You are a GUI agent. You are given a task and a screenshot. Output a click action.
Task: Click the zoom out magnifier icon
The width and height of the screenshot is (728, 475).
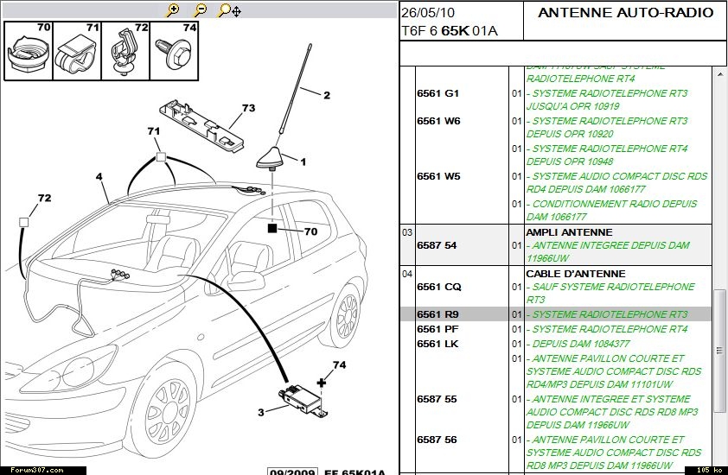(x=201, y=9)
